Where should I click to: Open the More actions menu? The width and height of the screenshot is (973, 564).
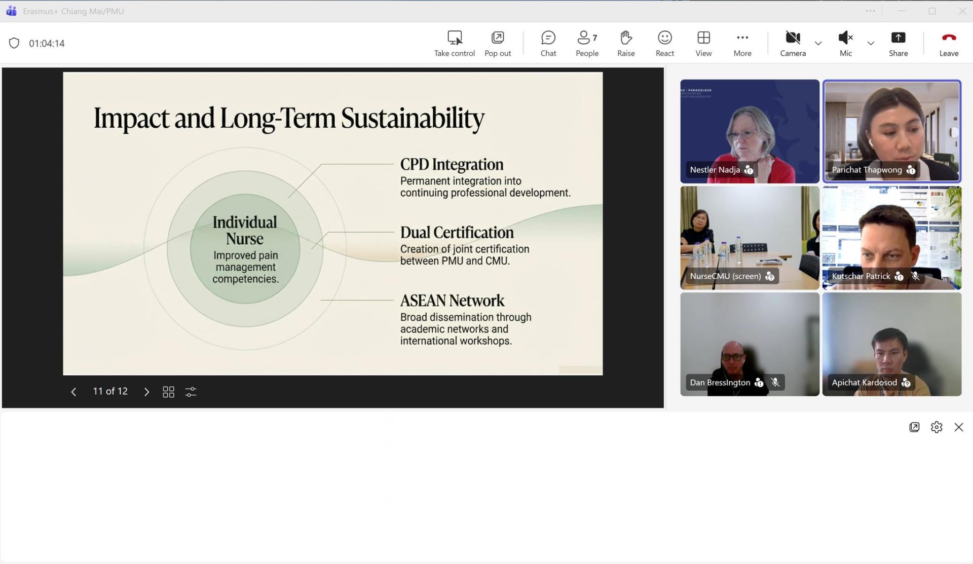tap(742, 38)
